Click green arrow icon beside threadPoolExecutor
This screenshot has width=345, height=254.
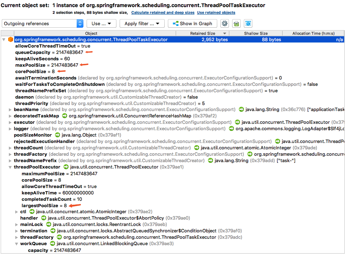pos(66,167)
